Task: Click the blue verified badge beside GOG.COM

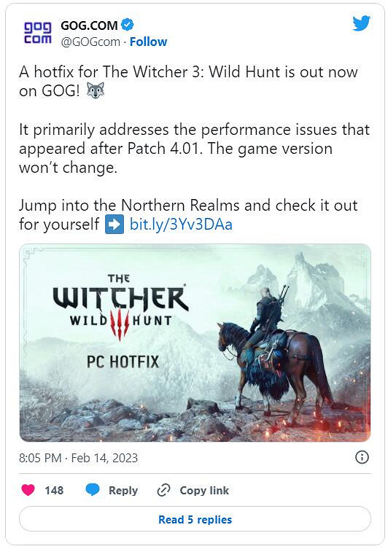Action: tap(127, 25)
